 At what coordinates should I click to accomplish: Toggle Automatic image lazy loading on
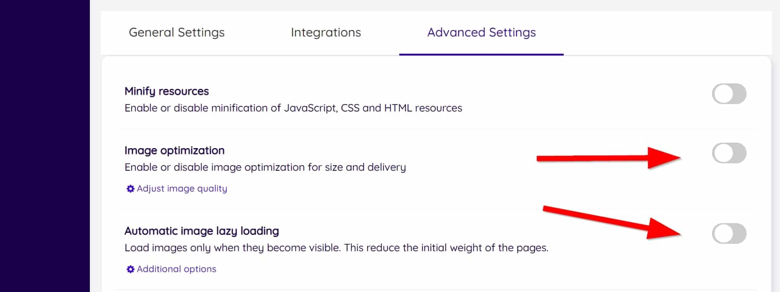pos(729,234)
